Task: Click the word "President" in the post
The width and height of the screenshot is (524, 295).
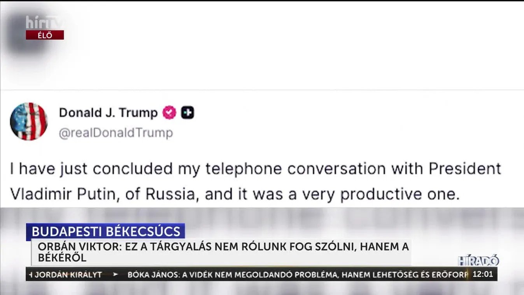Action: (x=465, y=169)
